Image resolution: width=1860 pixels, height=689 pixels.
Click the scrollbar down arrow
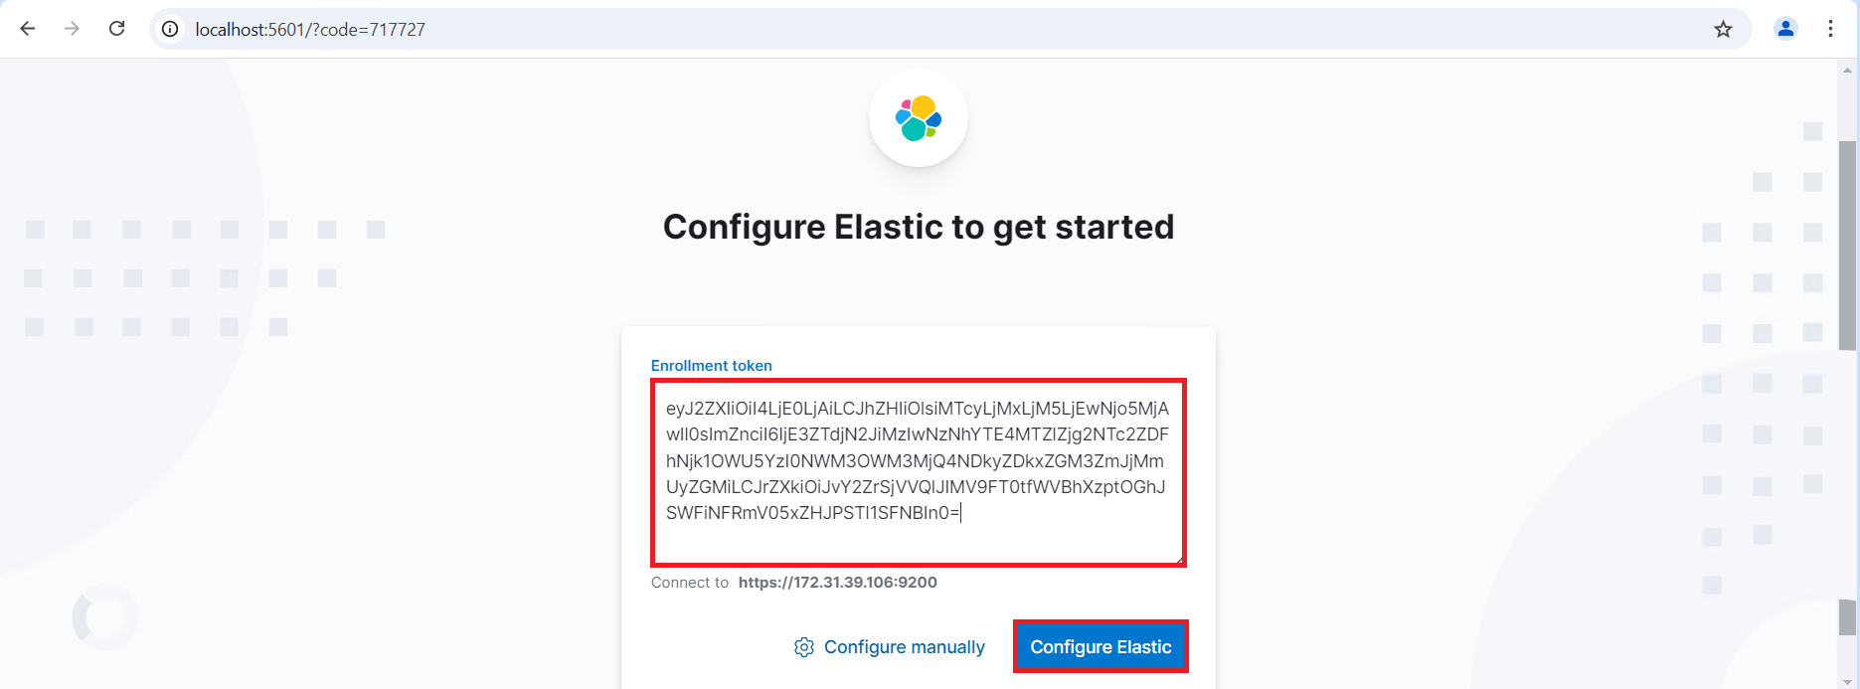(1847, 680)
